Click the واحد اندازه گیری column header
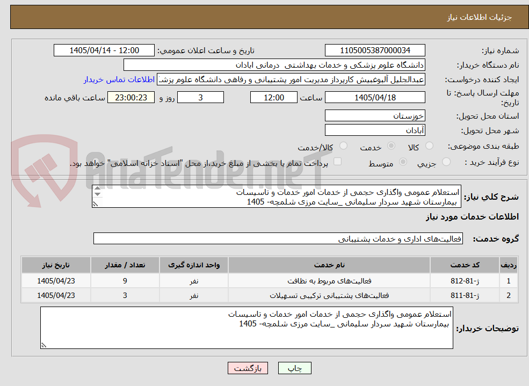The image size is (529, 386). 194,265
